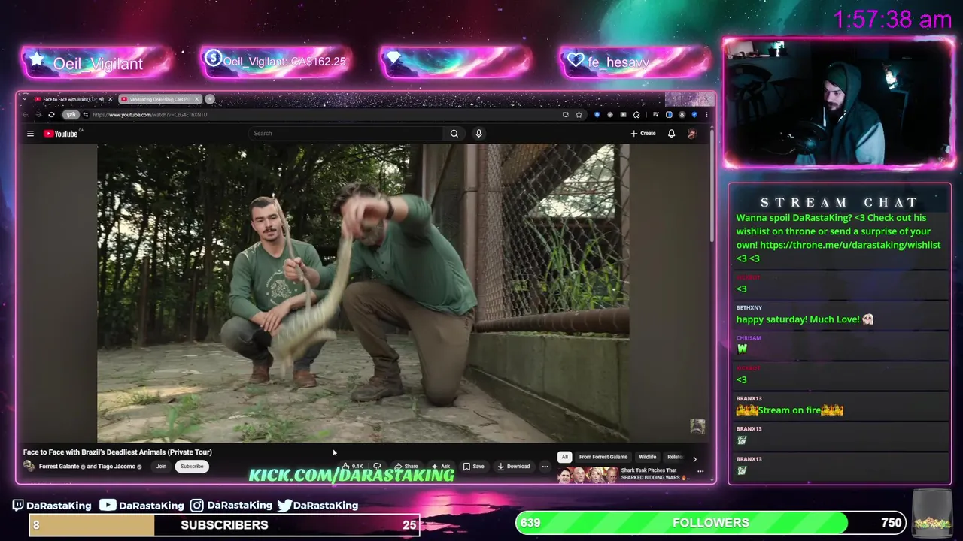
Task: Toggle the browser side panel icon
Action: 669,115
